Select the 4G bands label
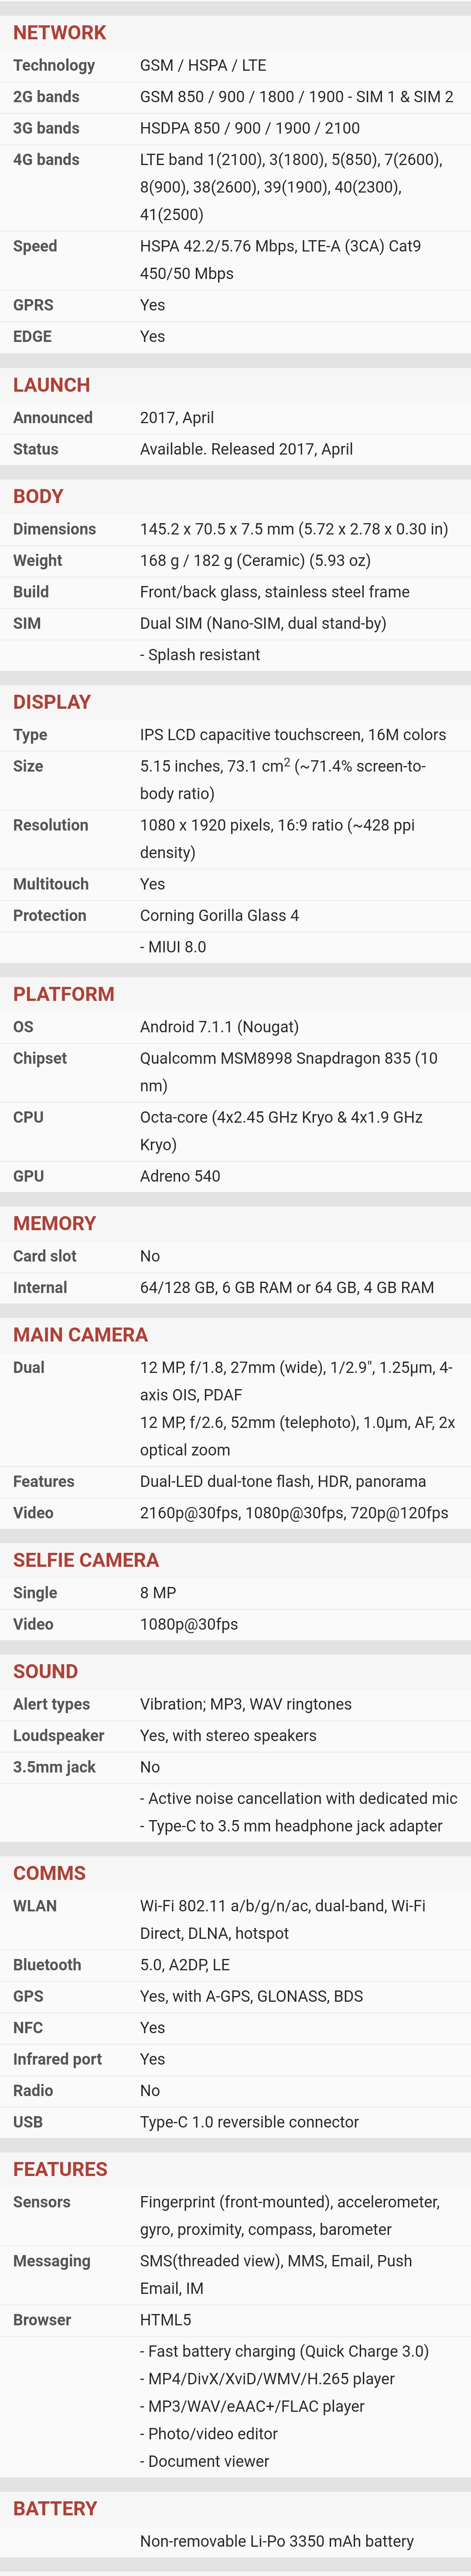Image resolution: width=471 pixels, height=2576 pixels. (46, 159)
